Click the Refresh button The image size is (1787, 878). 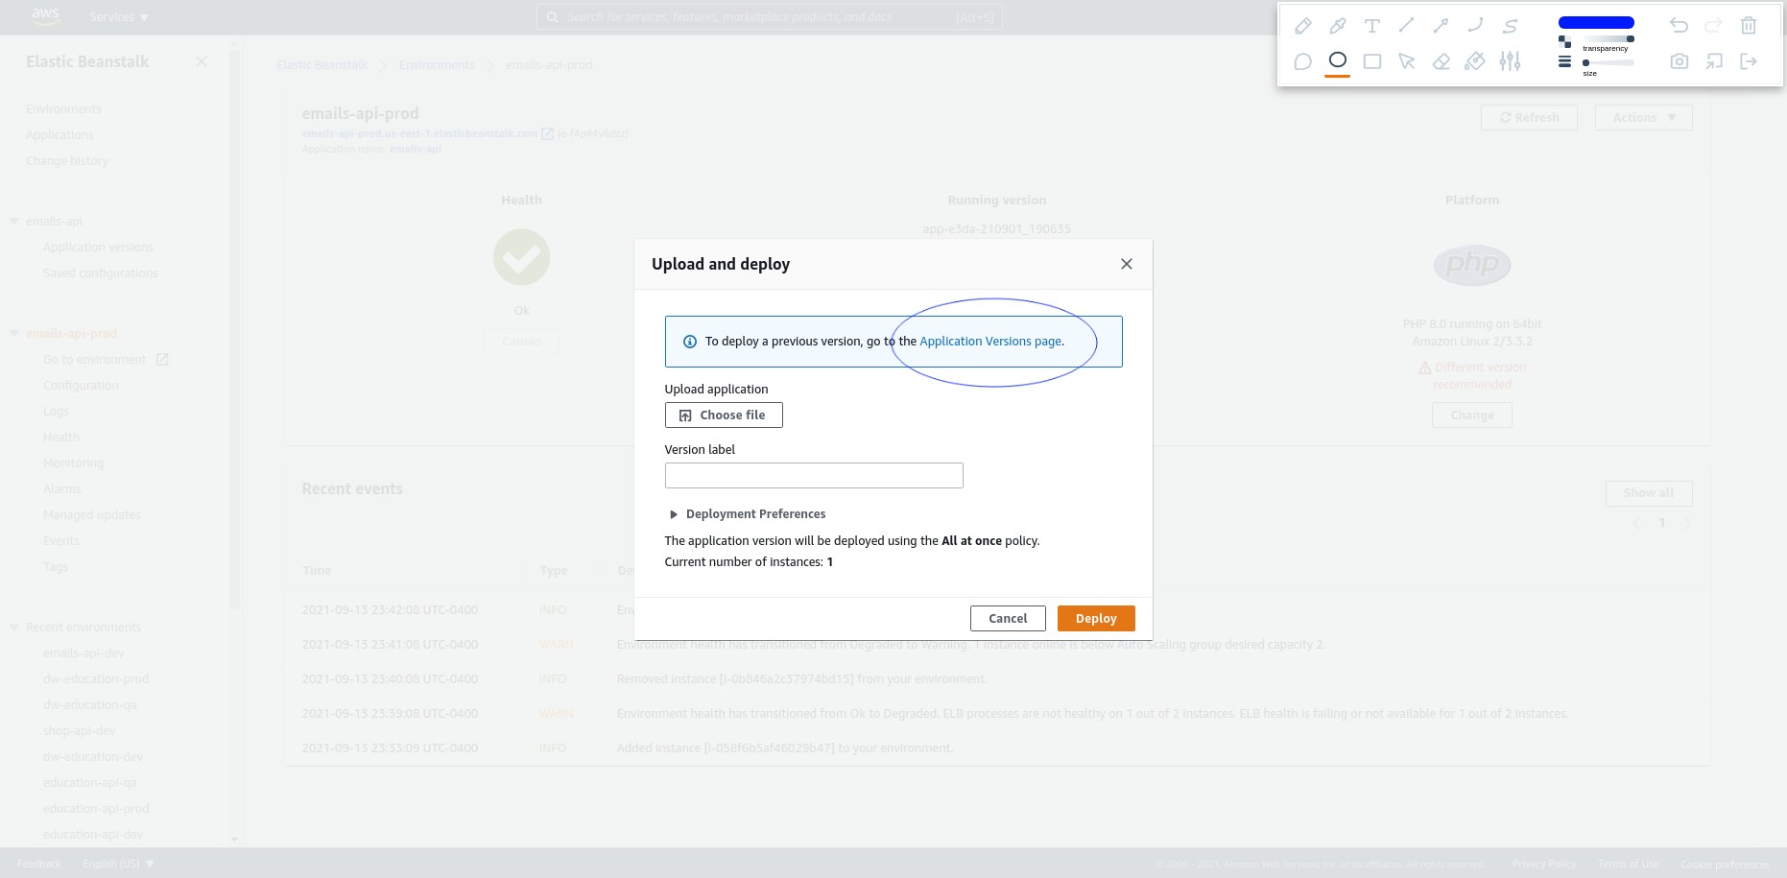pyautogui.click(x=1529, y=117)
